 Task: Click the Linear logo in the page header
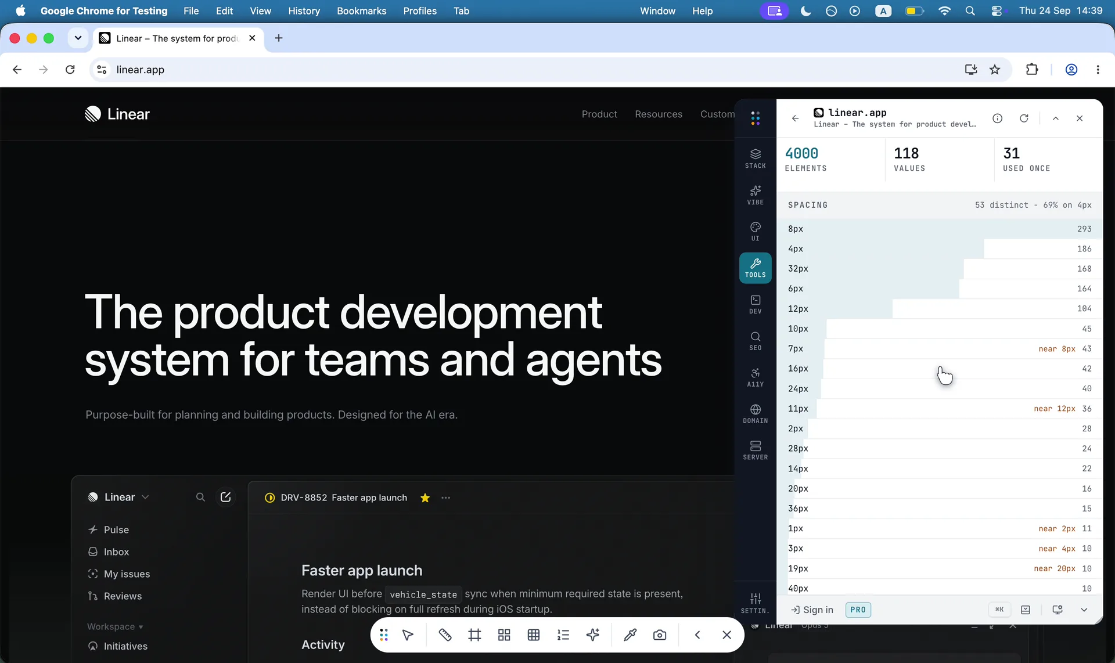(x=117, y=114)
